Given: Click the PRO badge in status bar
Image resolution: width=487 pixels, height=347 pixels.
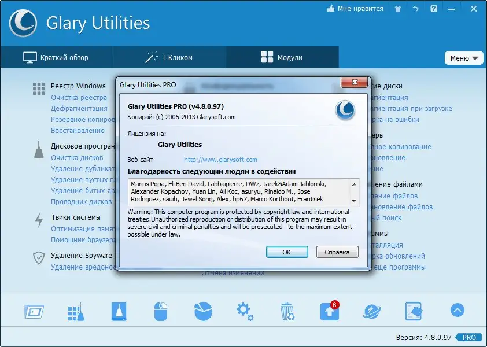Looking at the screenshot, I should [469, 337].
